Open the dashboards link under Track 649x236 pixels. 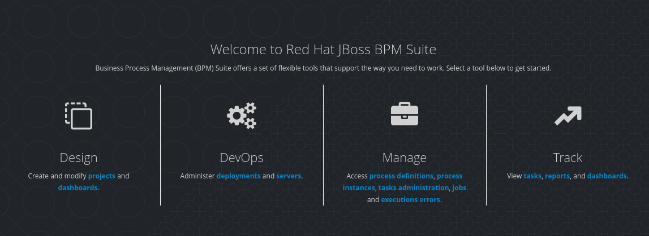tap(607, 176)
